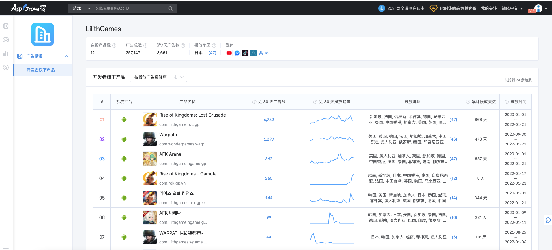
Task: Click the 라이즈 오브 킹덤즈 product name
Action: click(x=176, y=193)
